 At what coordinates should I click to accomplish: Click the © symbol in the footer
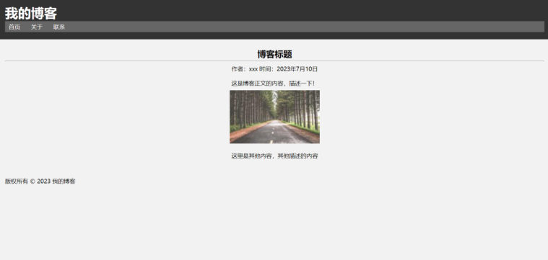click(x=32, y=181)
